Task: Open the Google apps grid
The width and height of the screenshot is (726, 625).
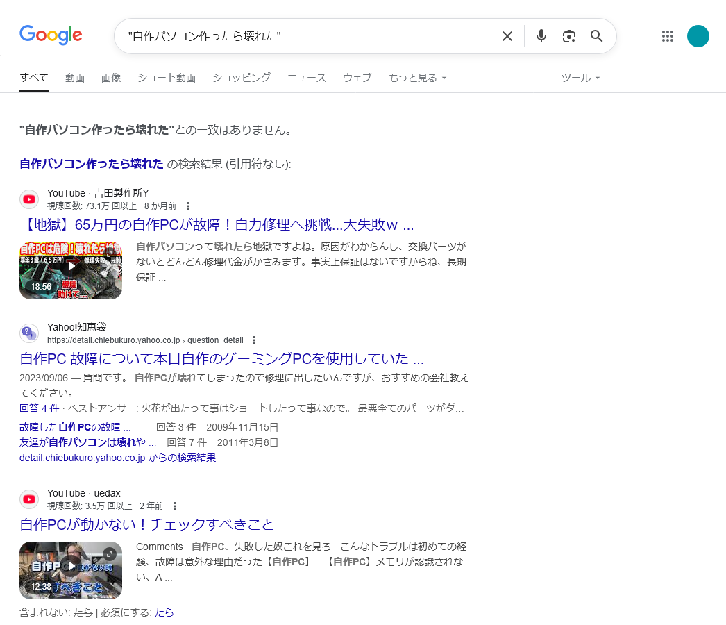Action: tap(668, 36)
